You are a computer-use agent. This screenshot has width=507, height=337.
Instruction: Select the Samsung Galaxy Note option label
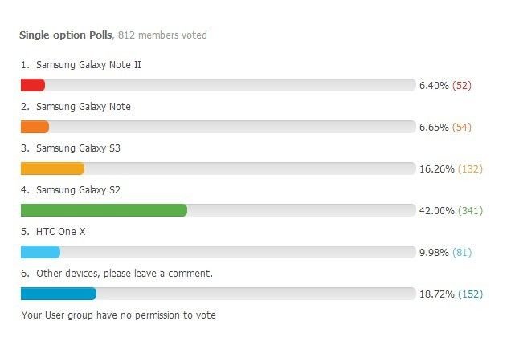(x=84, y=107)
